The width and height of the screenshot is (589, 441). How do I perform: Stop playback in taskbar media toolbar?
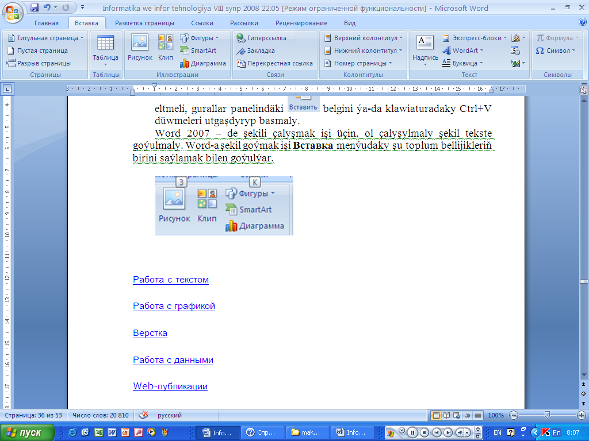click(424, 433)
